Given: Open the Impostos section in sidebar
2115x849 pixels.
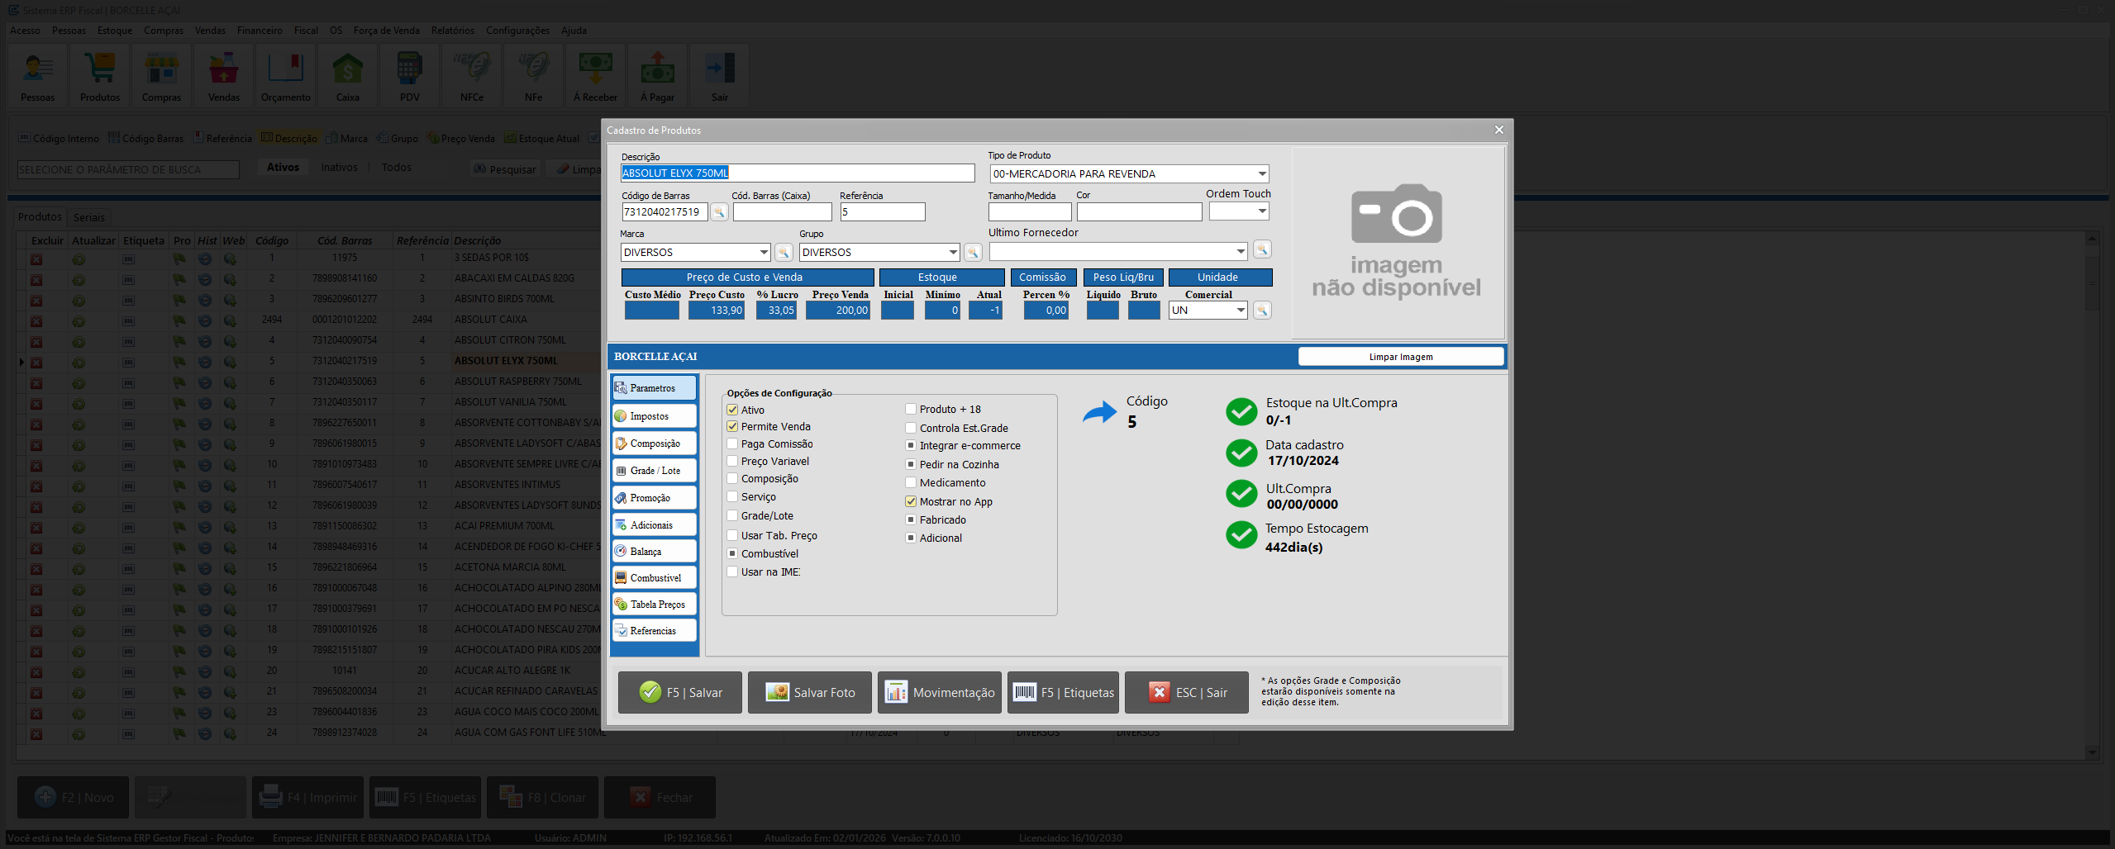Looking at the screenshot, I should pos(655,416).
